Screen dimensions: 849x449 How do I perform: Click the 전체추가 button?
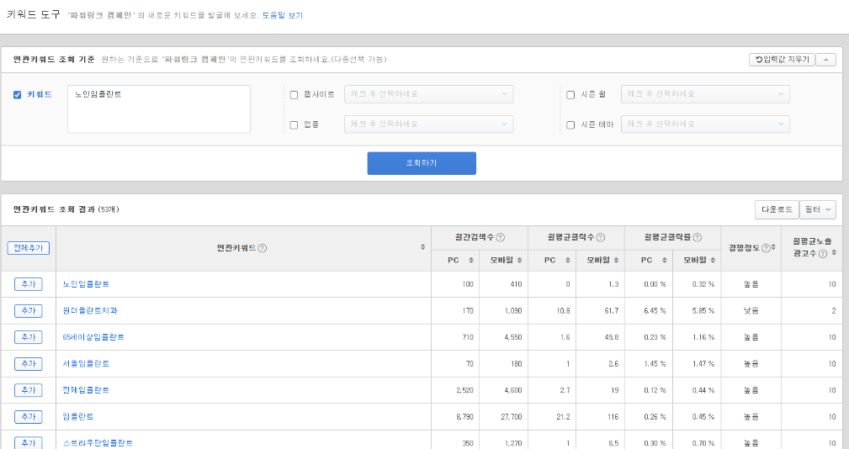(28, 248)
